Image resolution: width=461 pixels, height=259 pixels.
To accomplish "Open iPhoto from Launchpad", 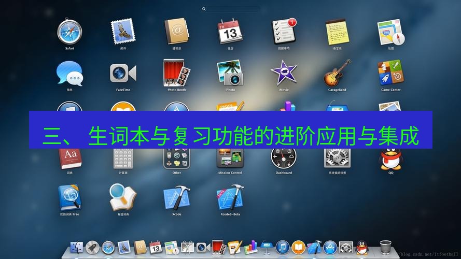I will [230, 73].
